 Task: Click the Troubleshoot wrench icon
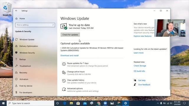[x=17, y=66]
